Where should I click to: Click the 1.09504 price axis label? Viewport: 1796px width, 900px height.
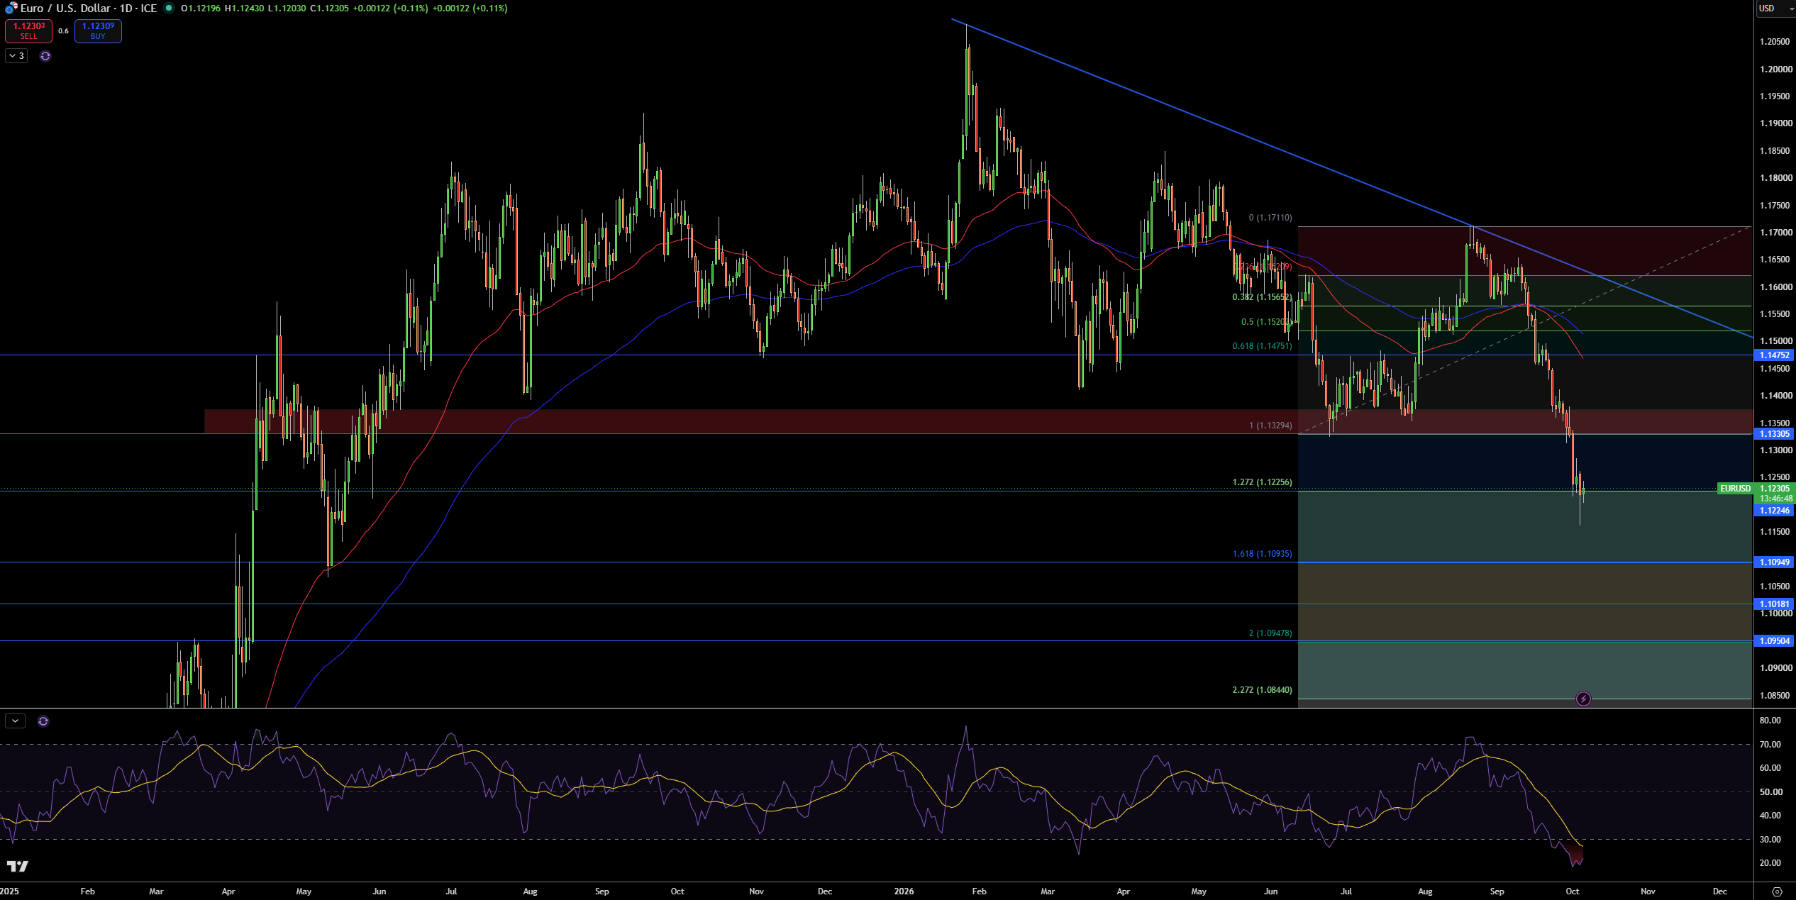[1774, 641]
